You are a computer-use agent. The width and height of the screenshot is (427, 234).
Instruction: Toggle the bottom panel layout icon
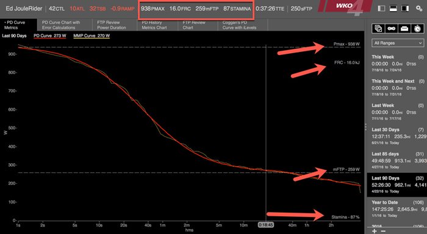(x=393, y=9)
